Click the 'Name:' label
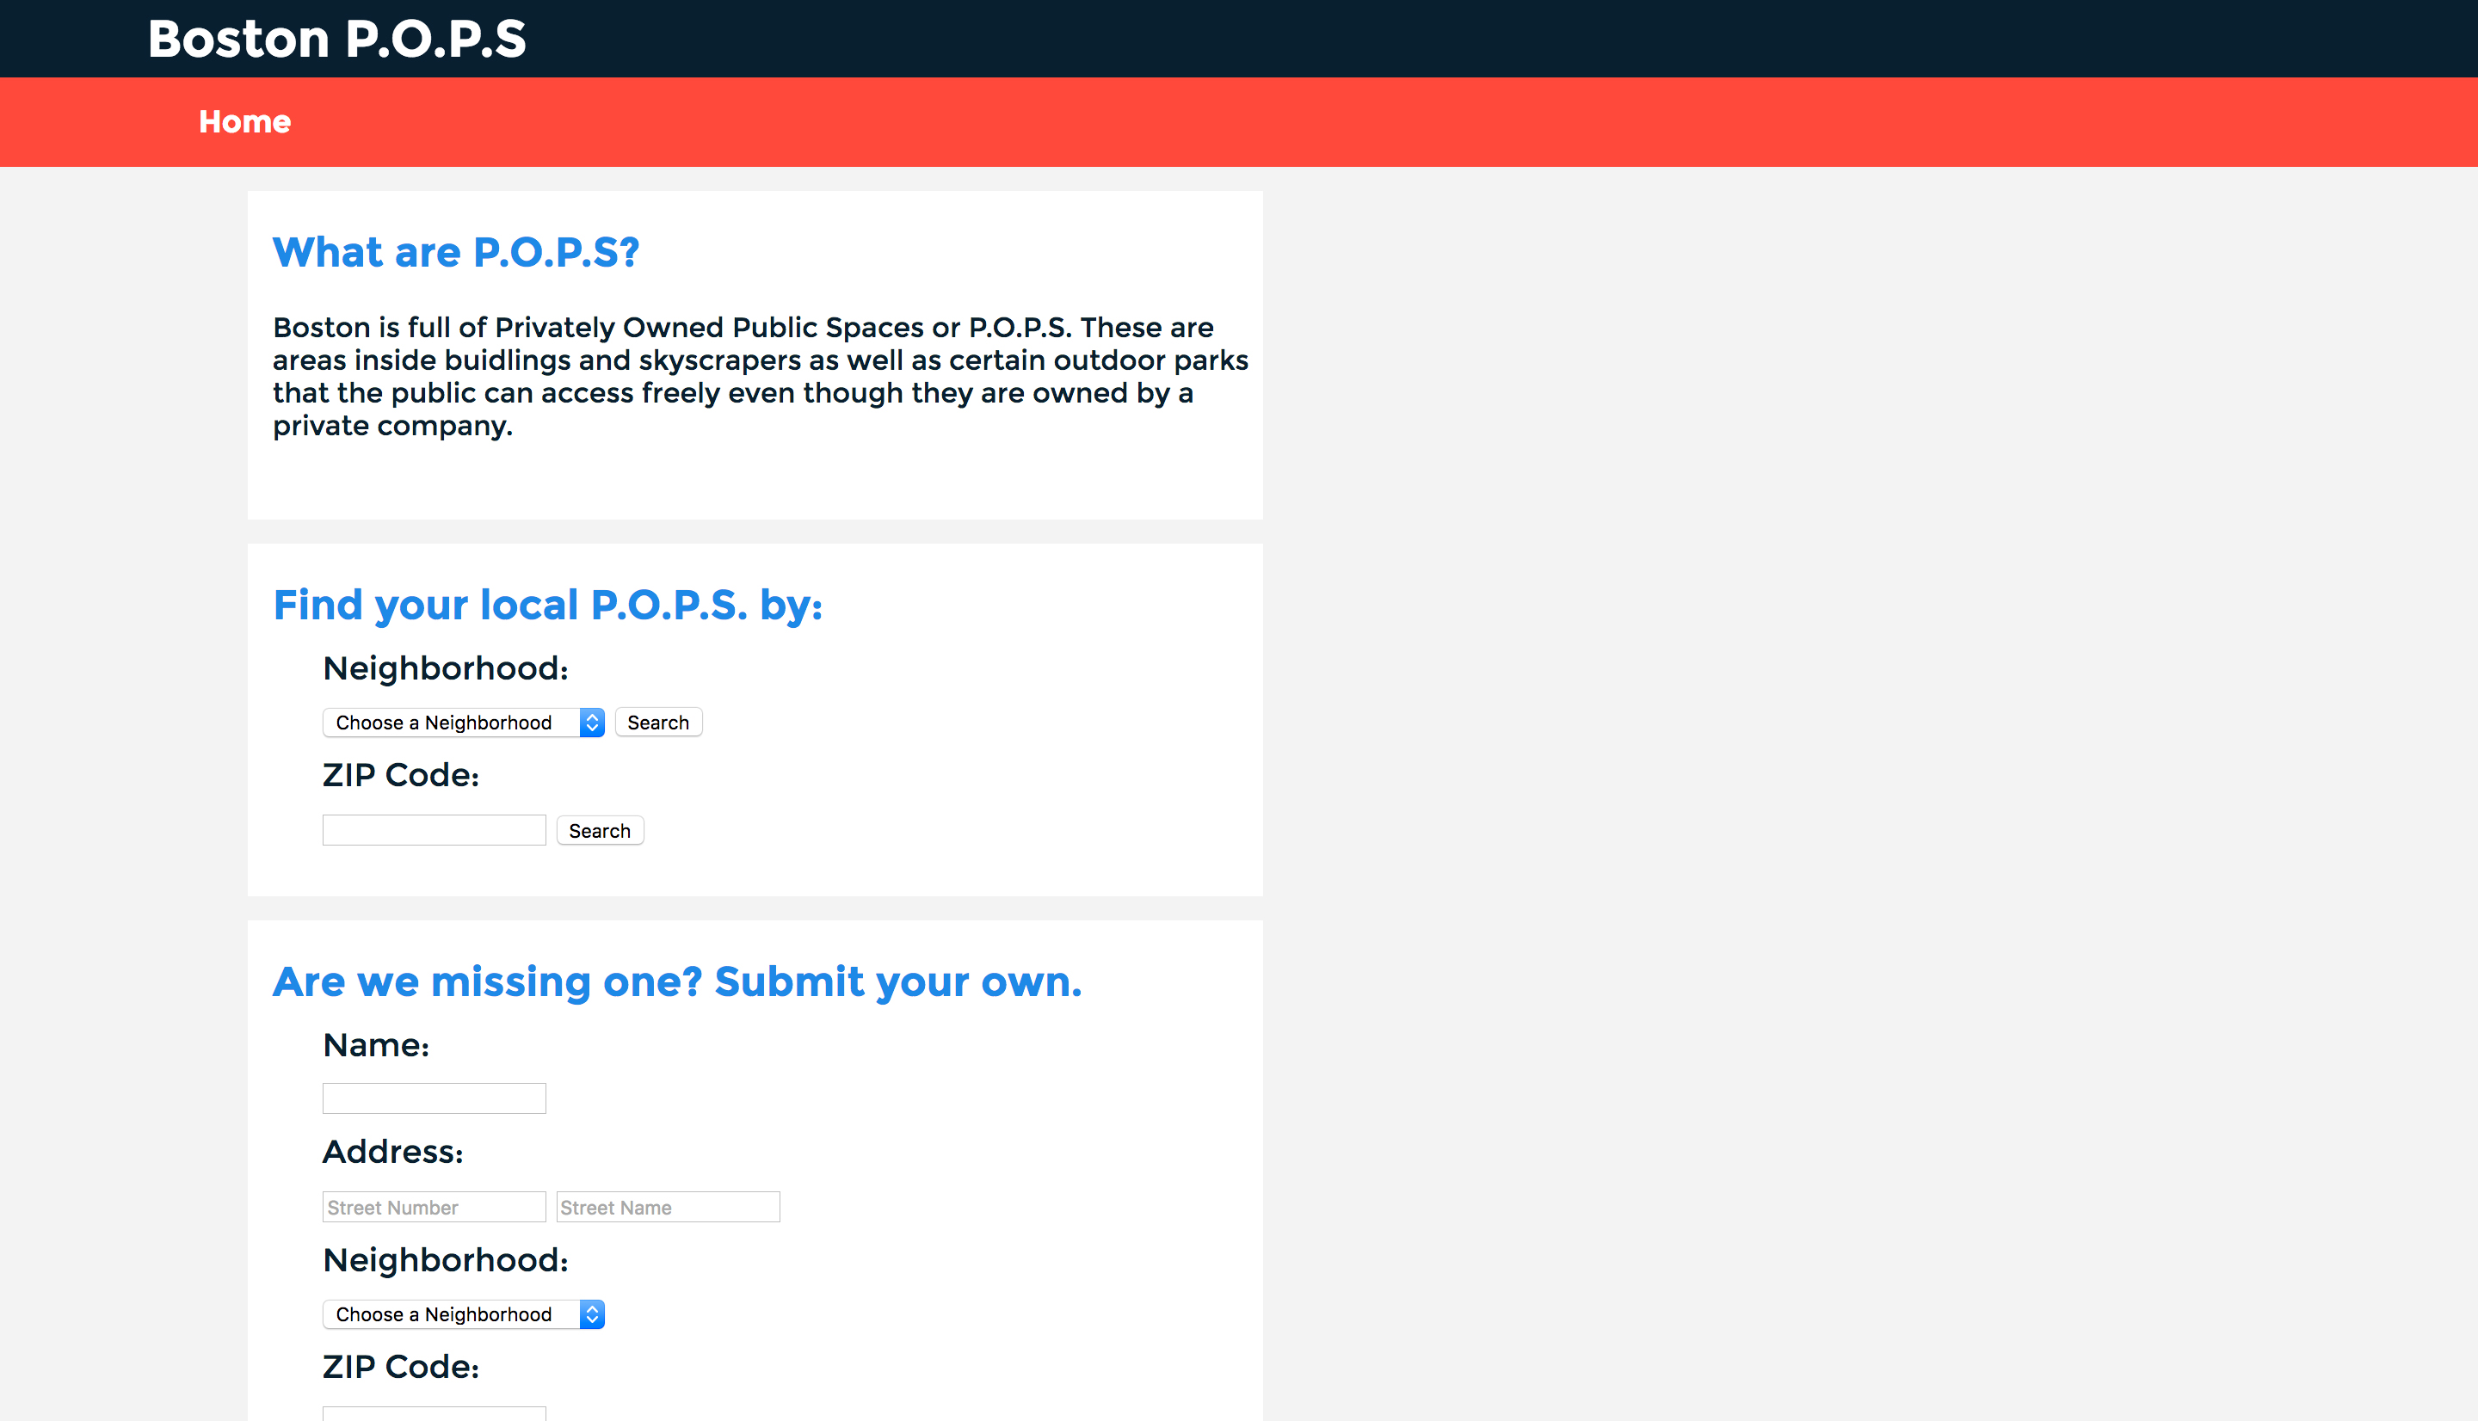 (x=376, y=1045)
